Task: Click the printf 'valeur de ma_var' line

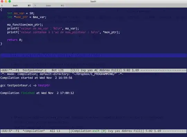Action: pos(43,28)
